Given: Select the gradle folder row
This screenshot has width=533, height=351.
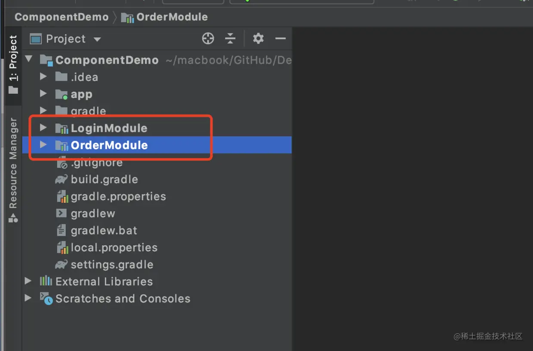Looking at the screenshot, I should point(157,111).
